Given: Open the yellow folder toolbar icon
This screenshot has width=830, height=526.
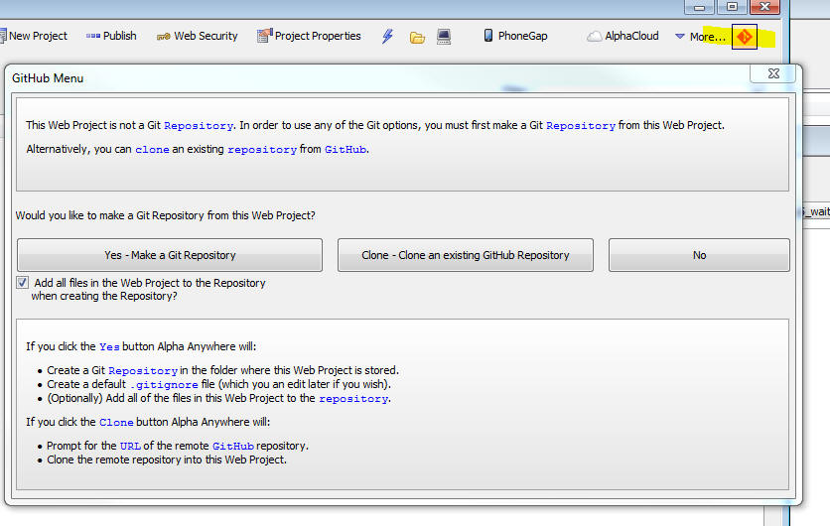Looking at the screenshot, I should point(417,37).
